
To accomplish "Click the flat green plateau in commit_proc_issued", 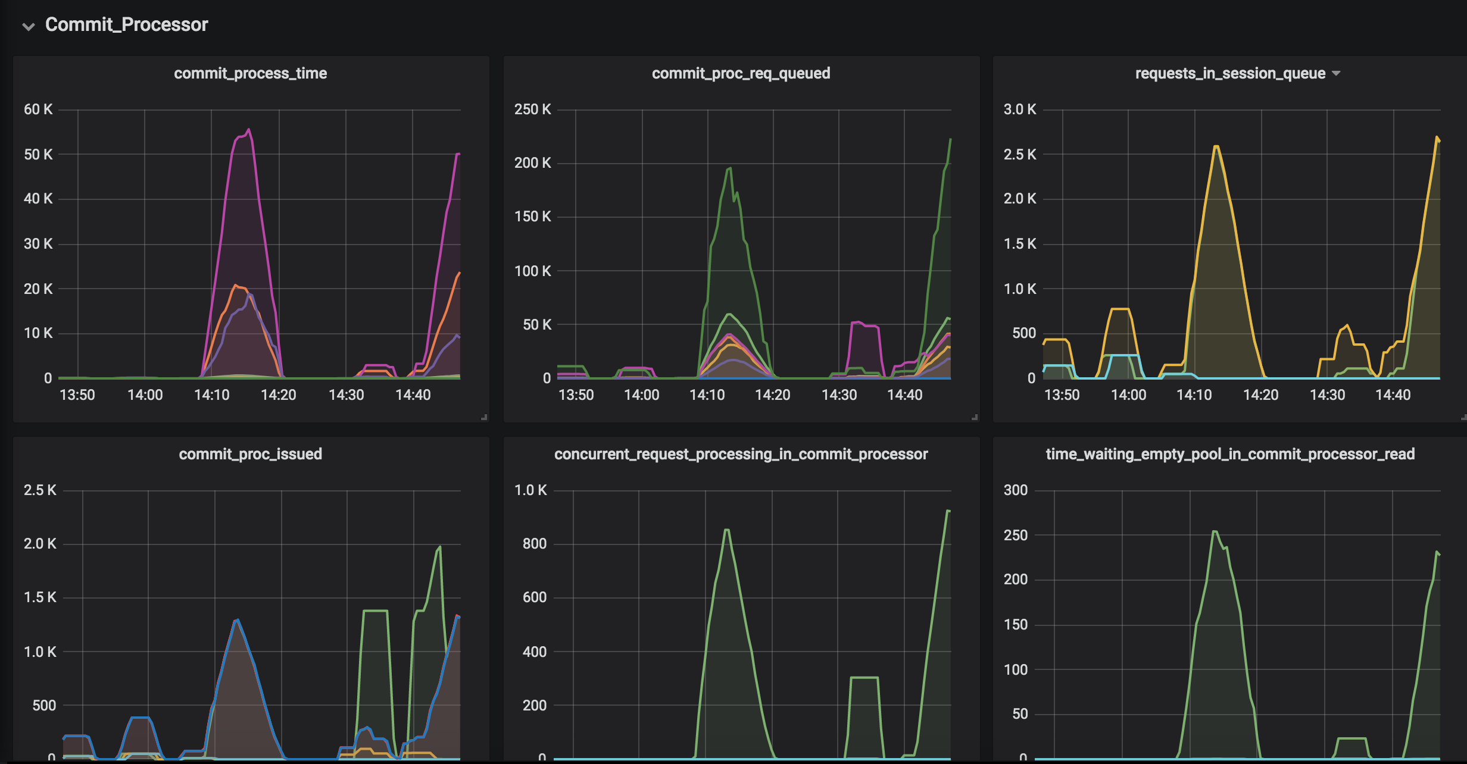I will pyautogui.click(x=375, y=610).
